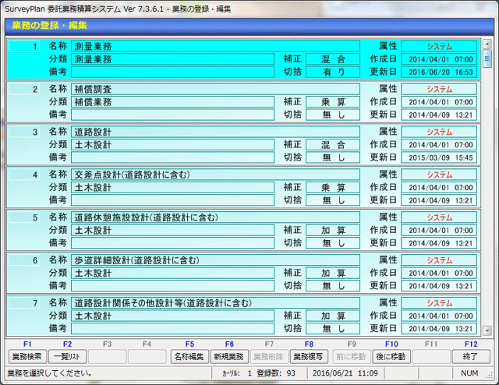This screenshot has width=499, height=385.
Task: Click the 補償業務 category field
Action: click(172, 102)
